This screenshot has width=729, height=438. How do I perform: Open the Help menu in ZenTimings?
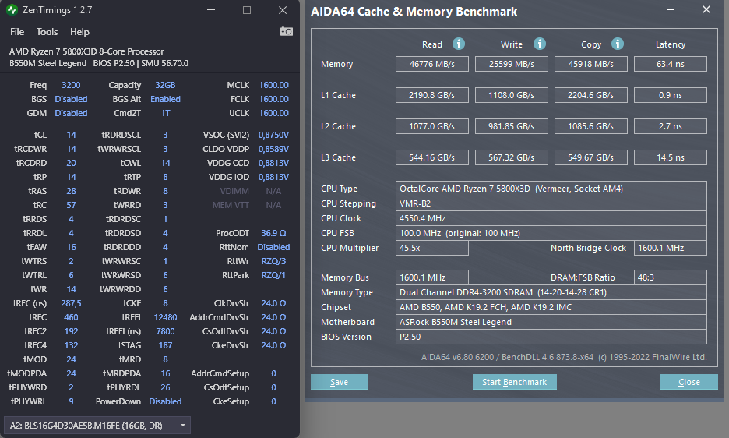coord(79,32)
